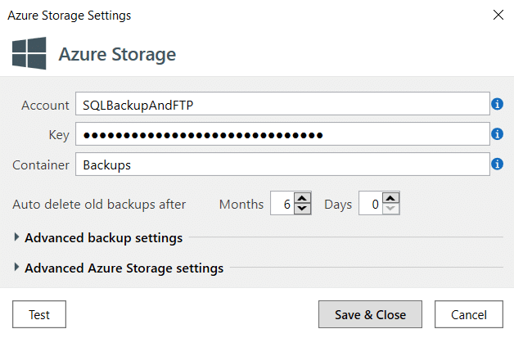Screen dimensions: 514x338
Task: Click the Cancel button
Action: (469, 314)
